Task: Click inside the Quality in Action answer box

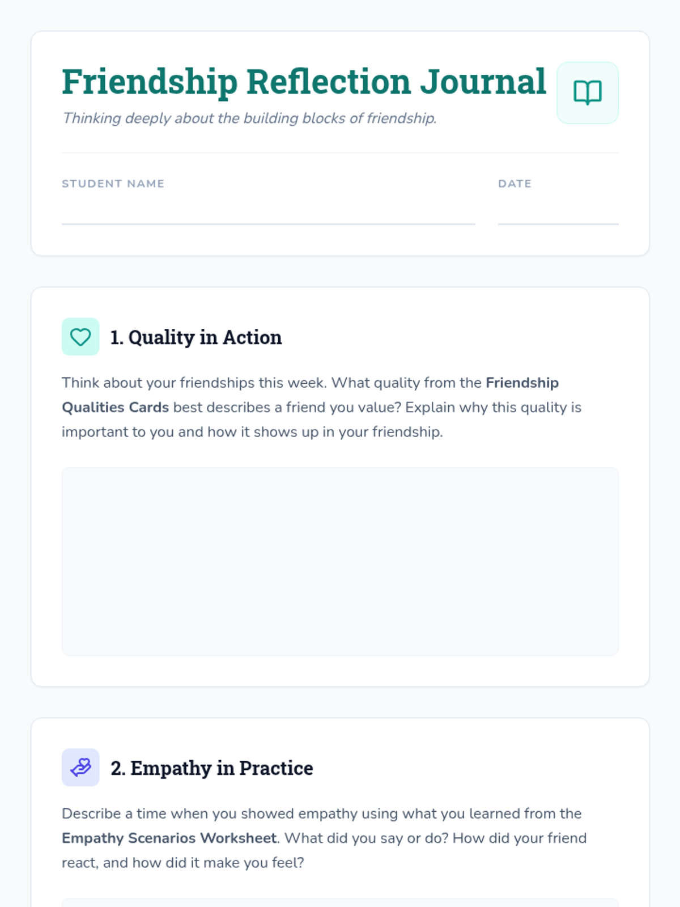Action: pos(340,561)
